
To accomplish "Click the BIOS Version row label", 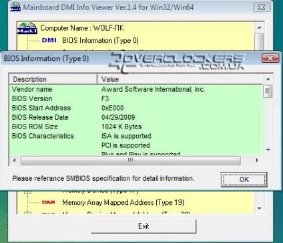I will coord(32,98).
